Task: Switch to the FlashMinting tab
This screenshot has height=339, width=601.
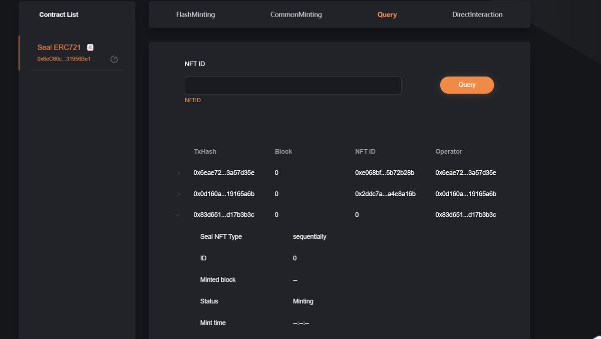Action: [195, 15]
